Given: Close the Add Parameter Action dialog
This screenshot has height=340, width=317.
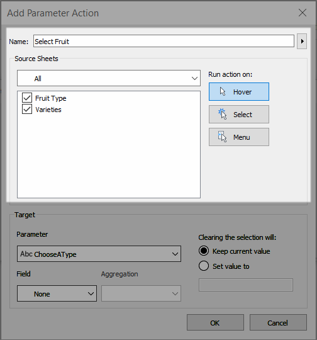Looking at the screenshot, I should point(303,13).
